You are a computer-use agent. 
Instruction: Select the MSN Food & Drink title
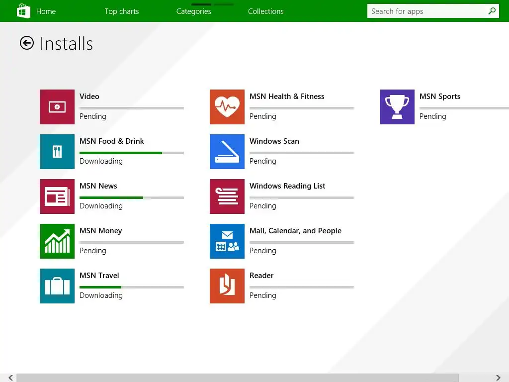tap(112, 141)
